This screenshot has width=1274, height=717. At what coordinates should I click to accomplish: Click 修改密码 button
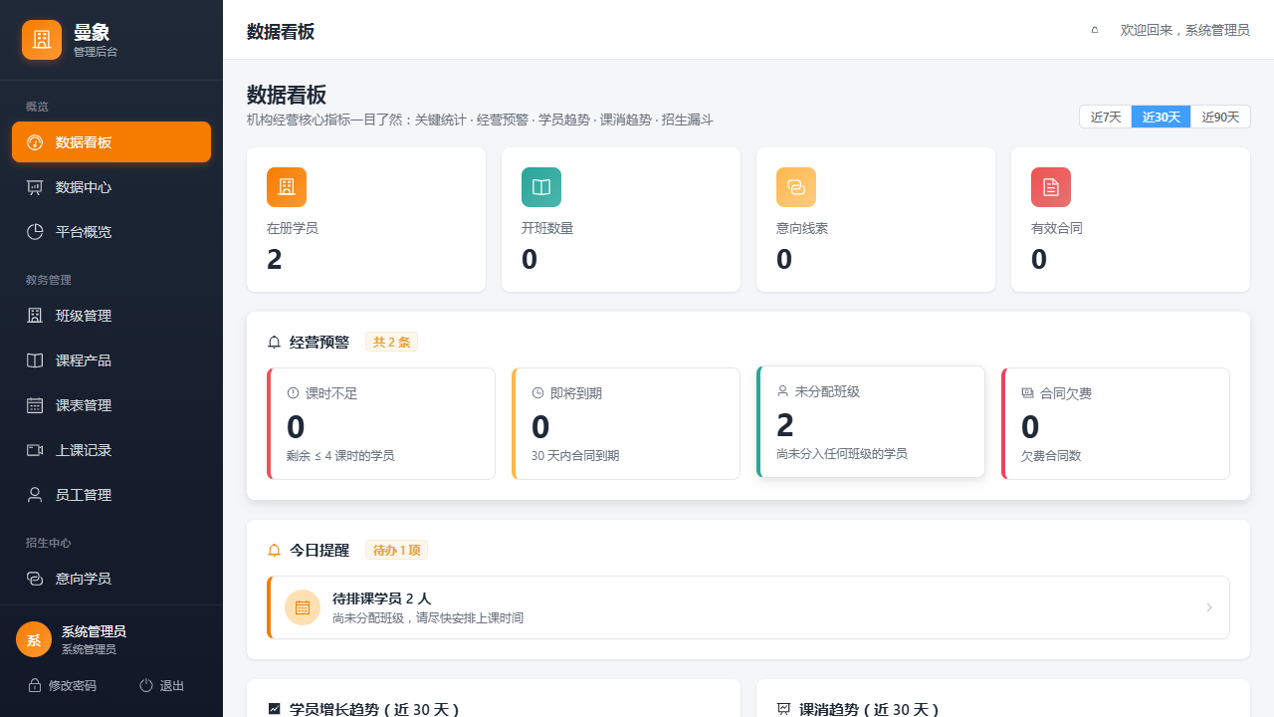click(x=62, y=685)
